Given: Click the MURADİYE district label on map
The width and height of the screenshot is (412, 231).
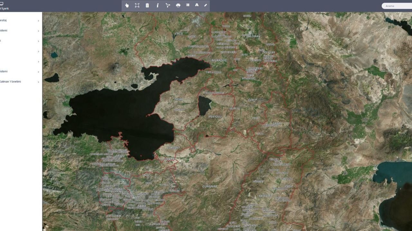Looking at the screenshot, I should pos(219,60).
